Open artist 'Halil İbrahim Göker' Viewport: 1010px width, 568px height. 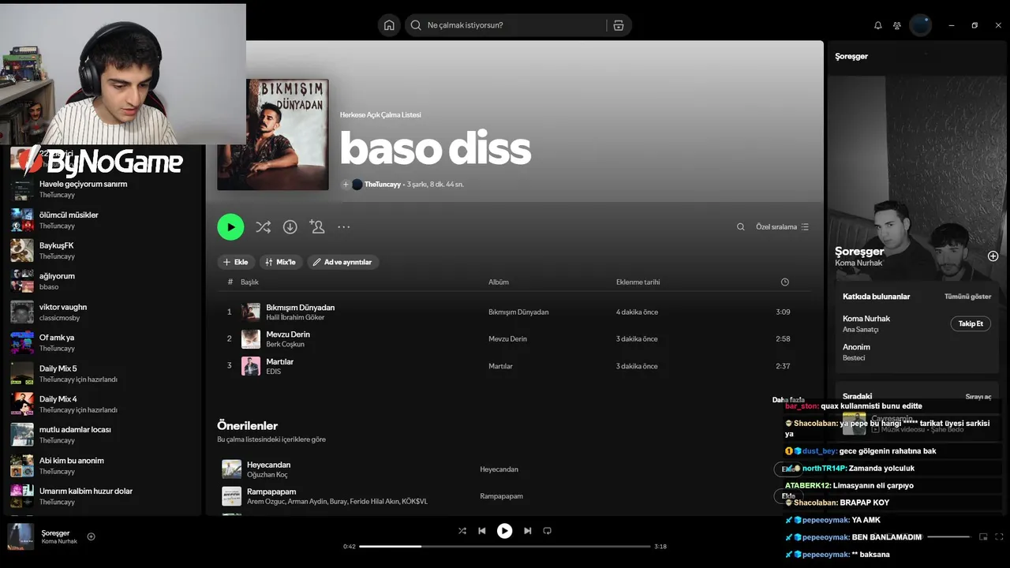point(296,317)
